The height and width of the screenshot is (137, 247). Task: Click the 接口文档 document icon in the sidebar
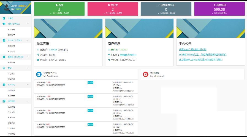4,101
